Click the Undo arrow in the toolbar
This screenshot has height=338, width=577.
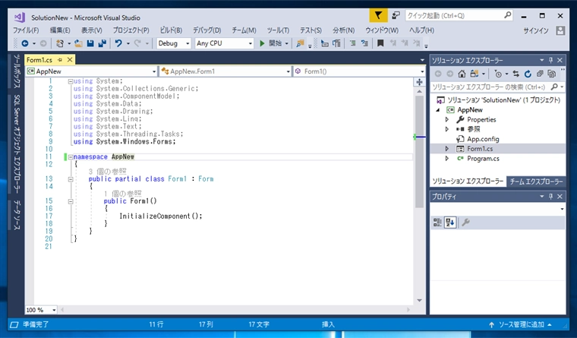pos(118,43)
